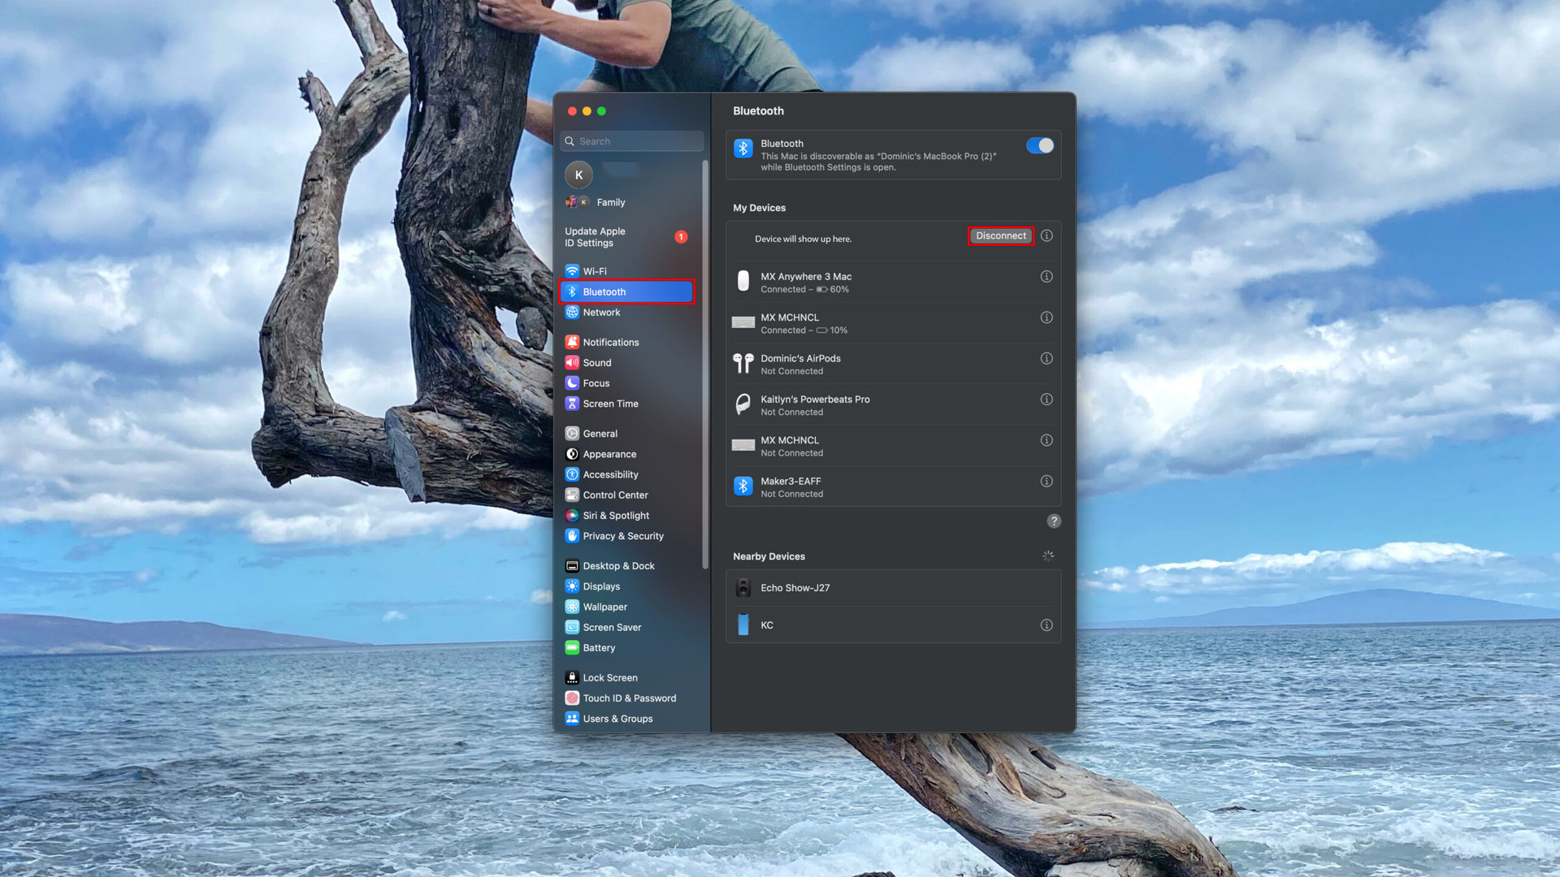Open info for Dominic's AirPods
Screen dimensions: 1560x877
pyautogui.click(x=1046, y=359)
